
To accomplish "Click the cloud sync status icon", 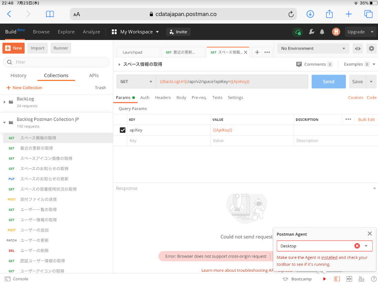I will (298, 32).
